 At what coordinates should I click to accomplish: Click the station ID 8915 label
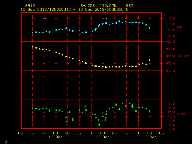tap(30, 6)
